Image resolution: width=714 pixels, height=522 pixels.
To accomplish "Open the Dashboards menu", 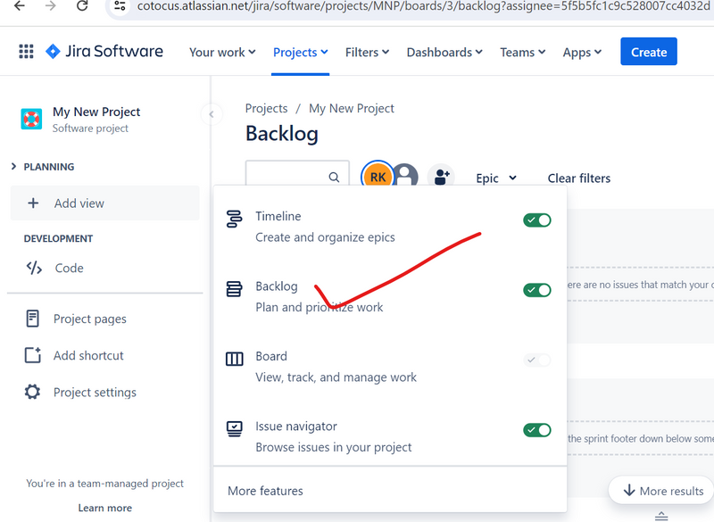I will [x=444, y=53].
